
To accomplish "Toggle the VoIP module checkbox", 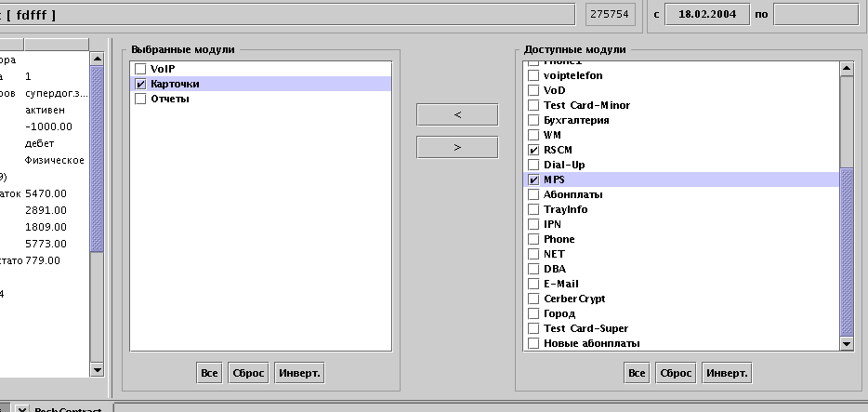I will pyautogui.click(x=140, y=69).
